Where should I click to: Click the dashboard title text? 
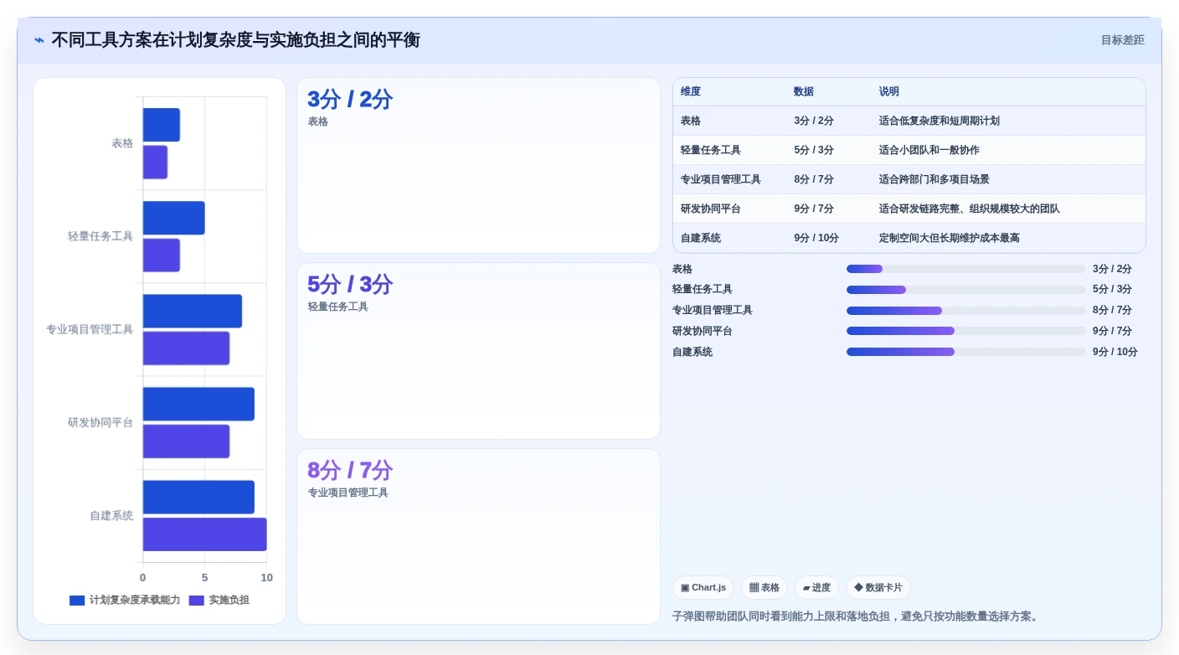(235, 40)
